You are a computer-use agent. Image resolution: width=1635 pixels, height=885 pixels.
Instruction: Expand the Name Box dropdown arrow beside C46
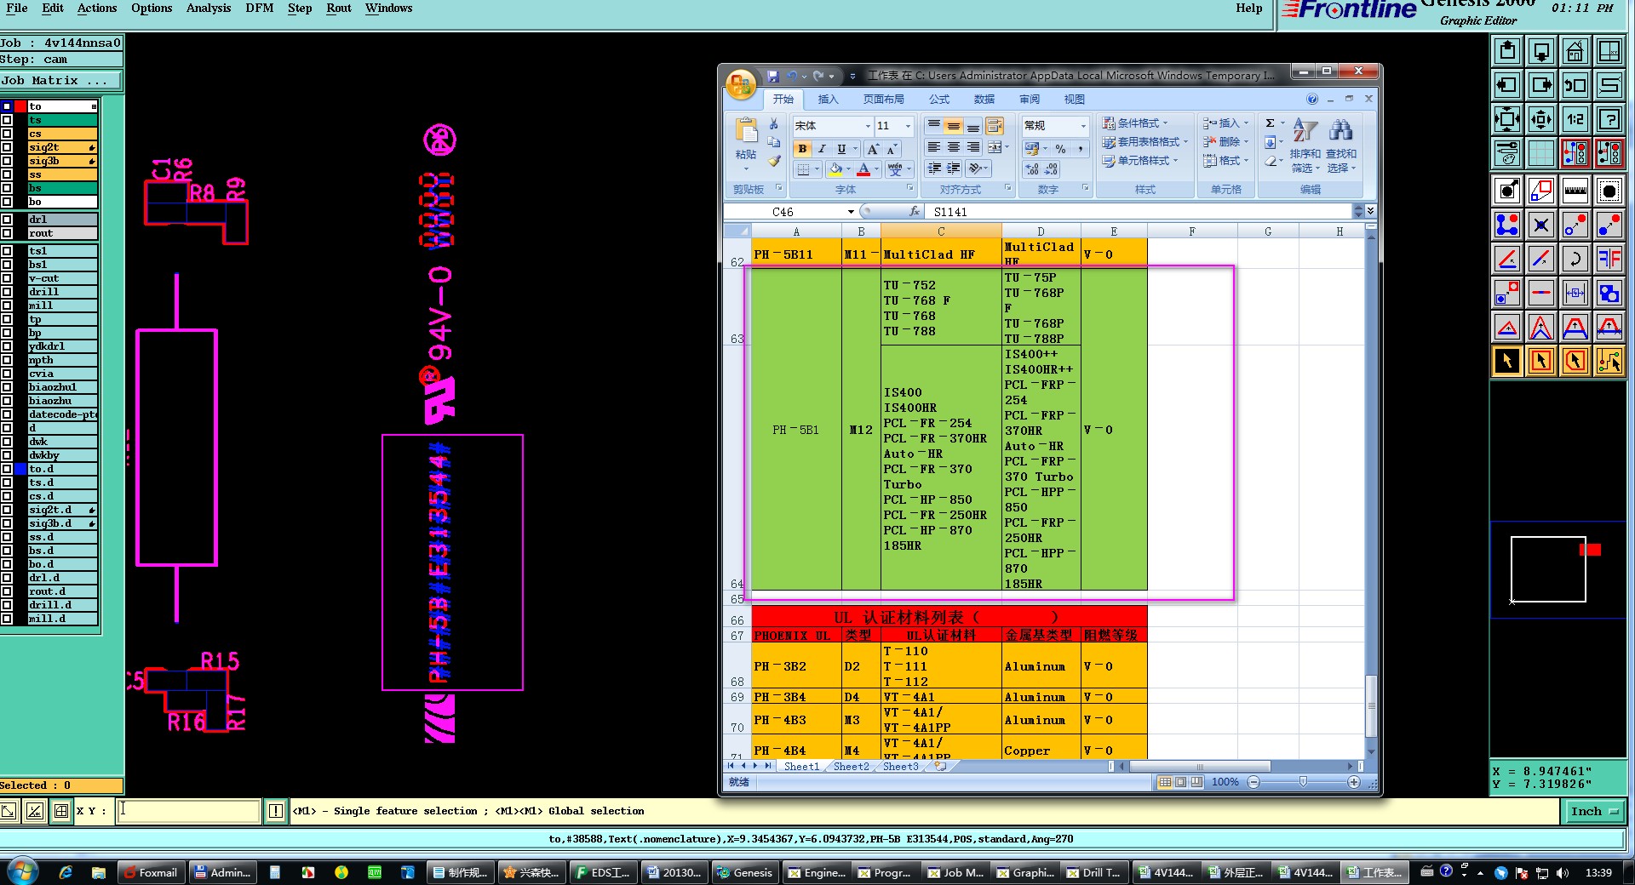coord(850,212)
